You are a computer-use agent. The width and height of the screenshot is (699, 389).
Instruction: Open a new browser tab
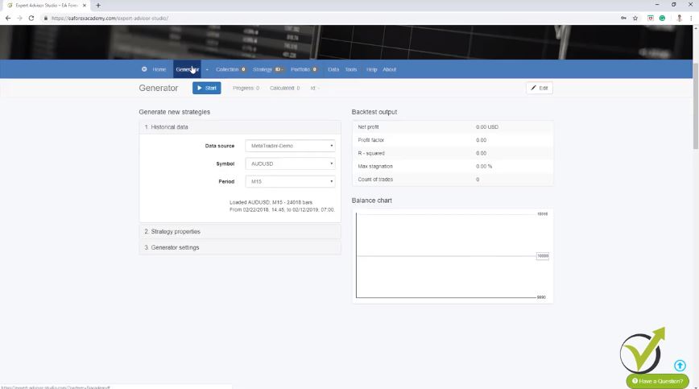coord(98,6)
